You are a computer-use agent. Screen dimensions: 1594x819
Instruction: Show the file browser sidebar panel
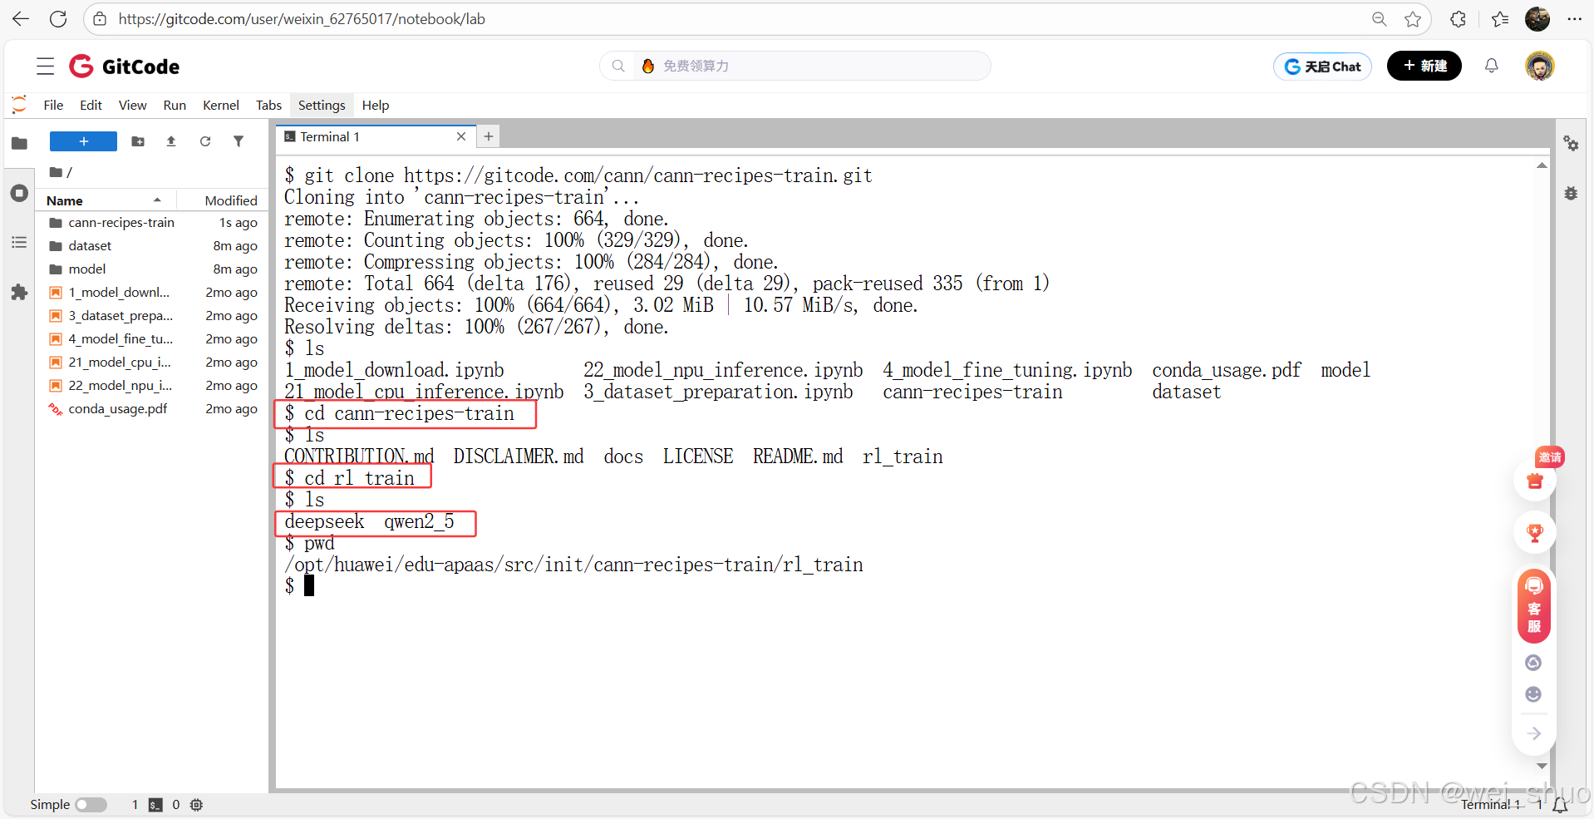click(19, 143)
